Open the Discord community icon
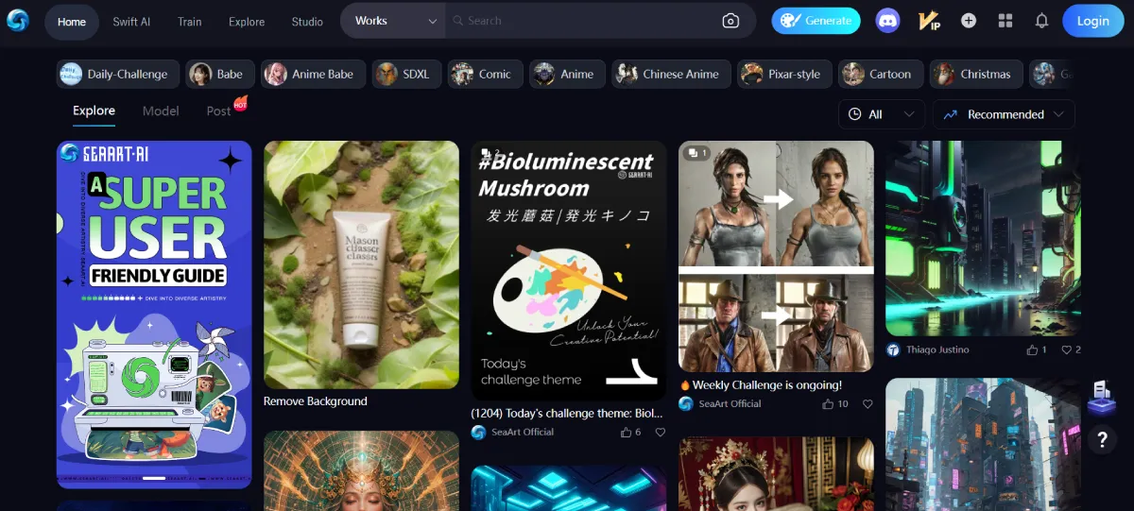This screenshot has width=1134, height=511. click(887, 21)
